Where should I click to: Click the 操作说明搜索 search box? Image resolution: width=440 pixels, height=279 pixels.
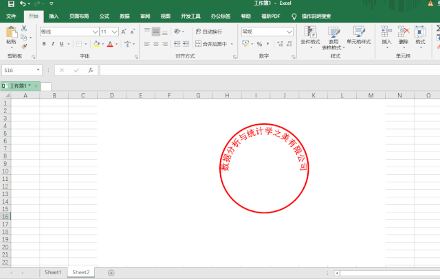(x=316, y=16)
